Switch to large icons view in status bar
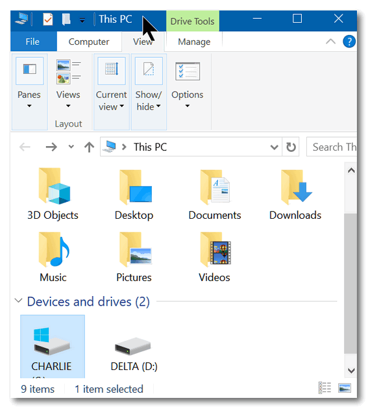The height and width of the screenshot is (409, 368). (344, 388)
